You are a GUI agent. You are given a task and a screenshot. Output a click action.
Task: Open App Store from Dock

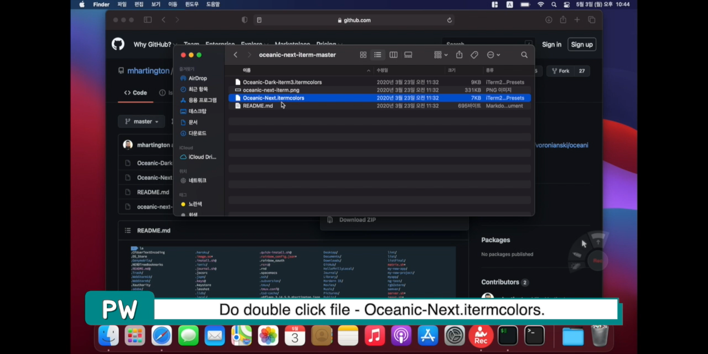(x=428, y=335)
